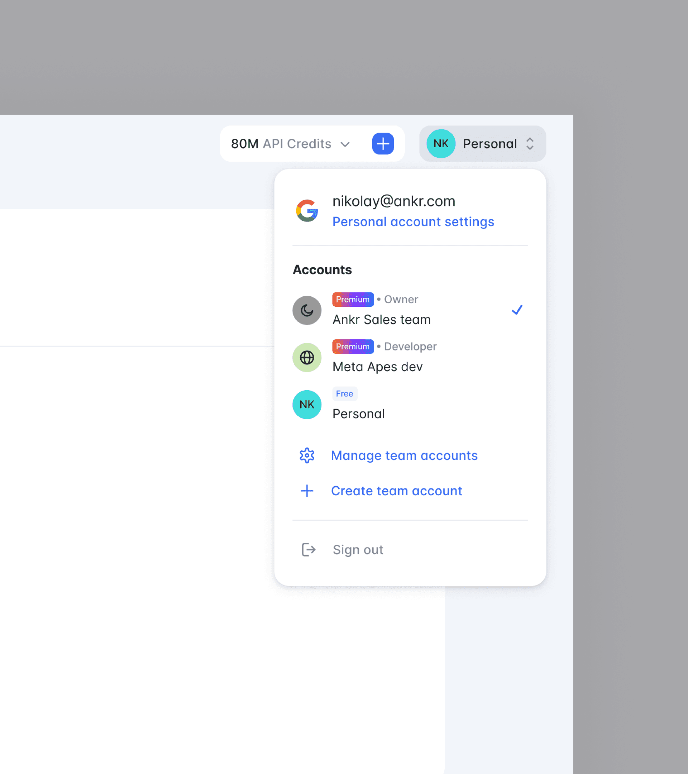This screenshot has width=688, height=774.
Task: Click the blue plus add credits button
Action: coord(383,144)
